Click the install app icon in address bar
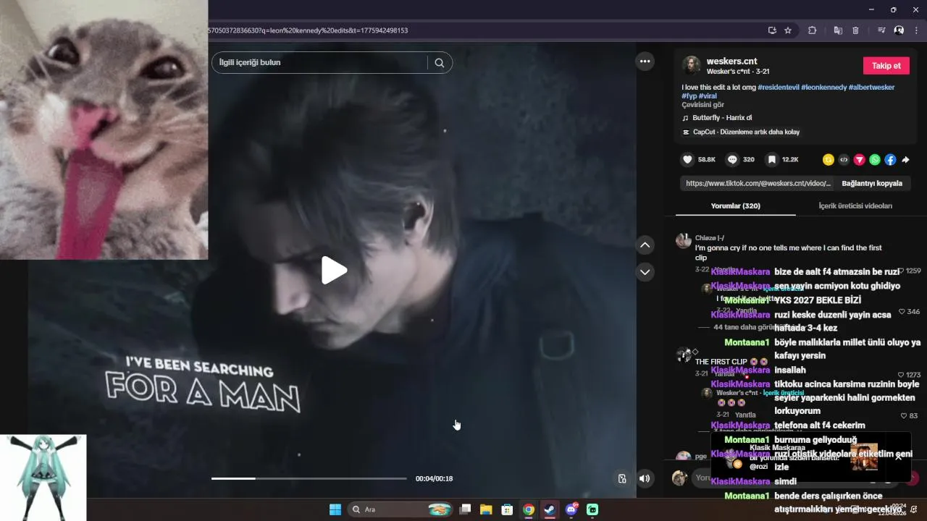 point(772,30)
